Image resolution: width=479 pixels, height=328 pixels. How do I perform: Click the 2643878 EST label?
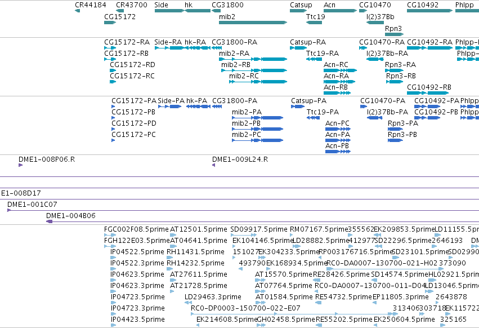[x=451, y=297]
